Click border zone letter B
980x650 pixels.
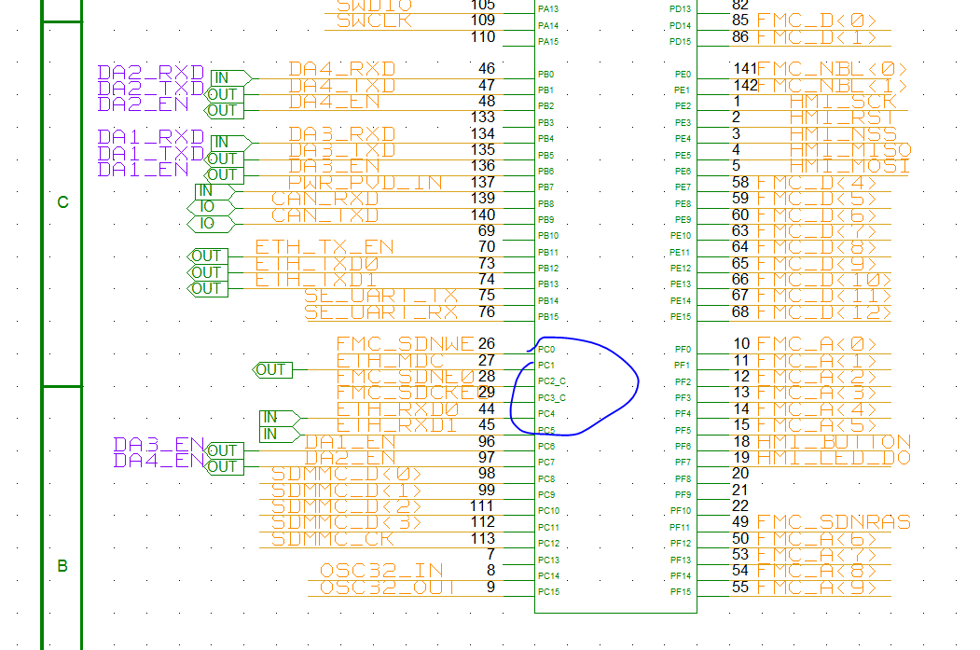coord(62,566)
